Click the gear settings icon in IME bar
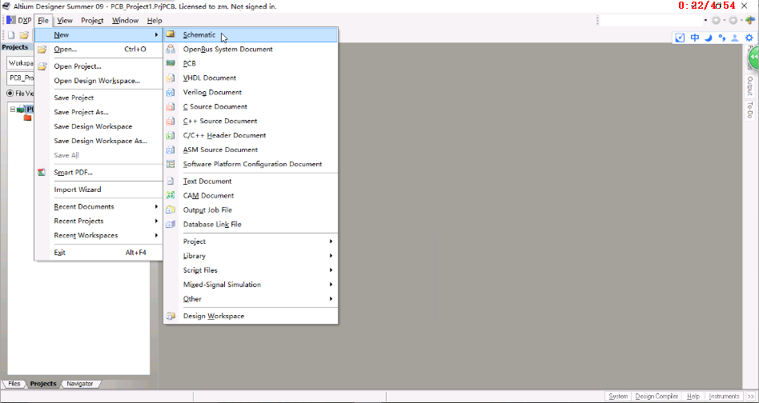 click(x=749, y=38)
